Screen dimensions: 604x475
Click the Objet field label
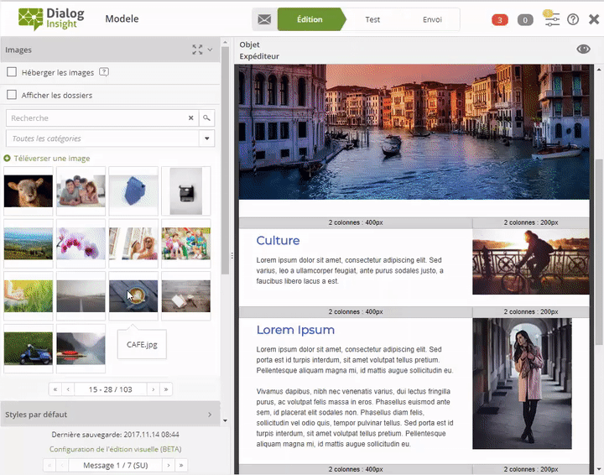(x=249, y=44)
